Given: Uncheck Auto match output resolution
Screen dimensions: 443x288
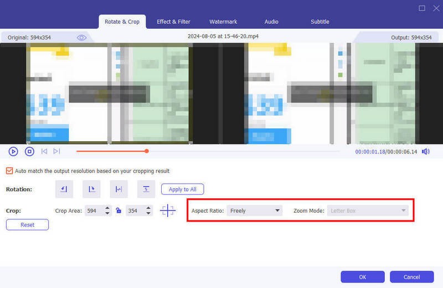Looking at the screenshot, I should [9, 171].
